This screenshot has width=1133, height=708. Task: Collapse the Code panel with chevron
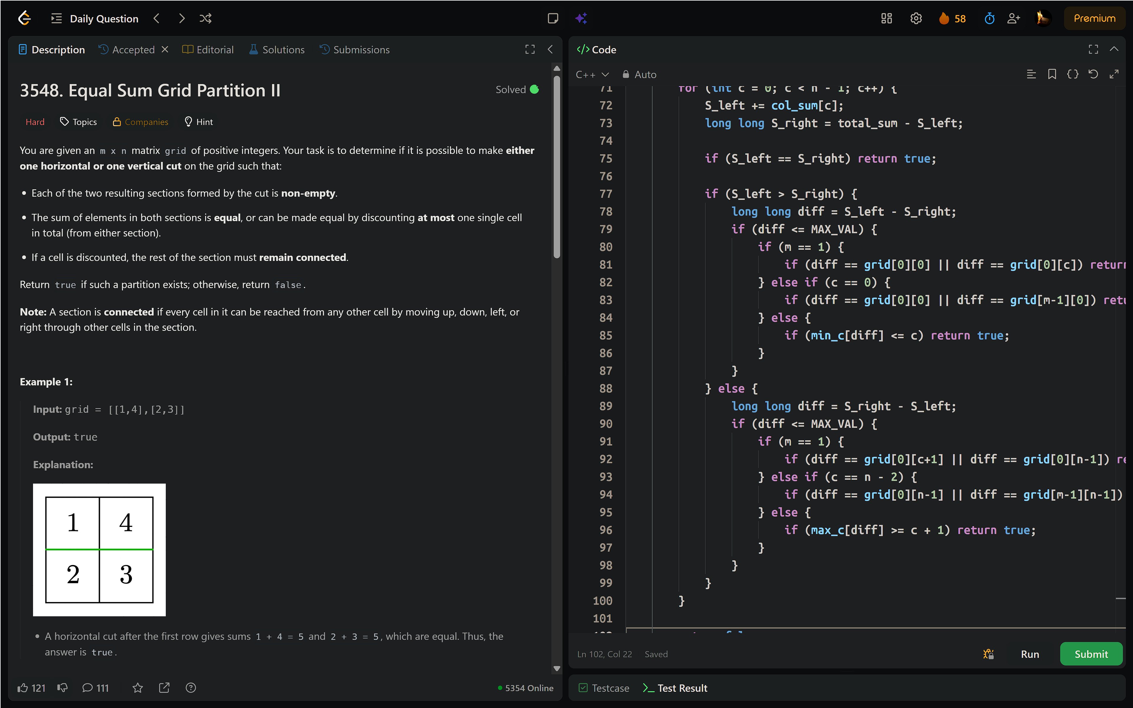1114,49
